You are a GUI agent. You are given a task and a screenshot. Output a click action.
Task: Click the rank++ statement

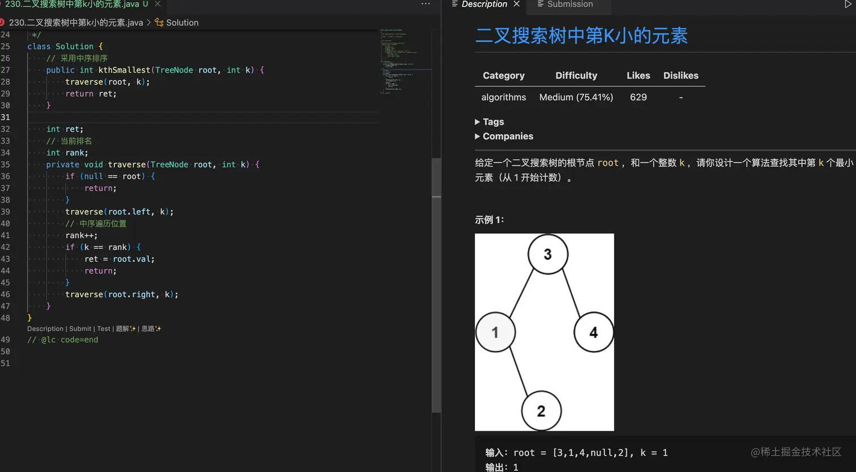82,235
